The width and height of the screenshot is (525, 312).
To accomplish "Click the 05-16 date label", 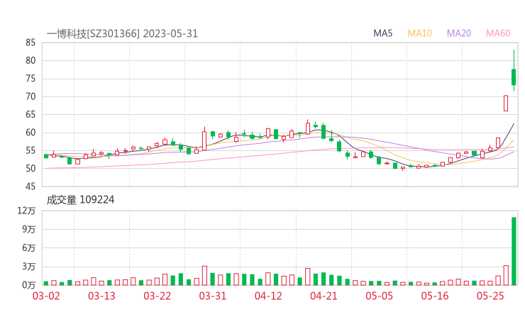I will (x=435, y=296).
